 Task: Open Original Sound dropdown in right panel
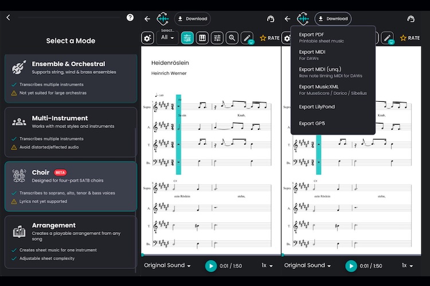click(x=307, y=265)
